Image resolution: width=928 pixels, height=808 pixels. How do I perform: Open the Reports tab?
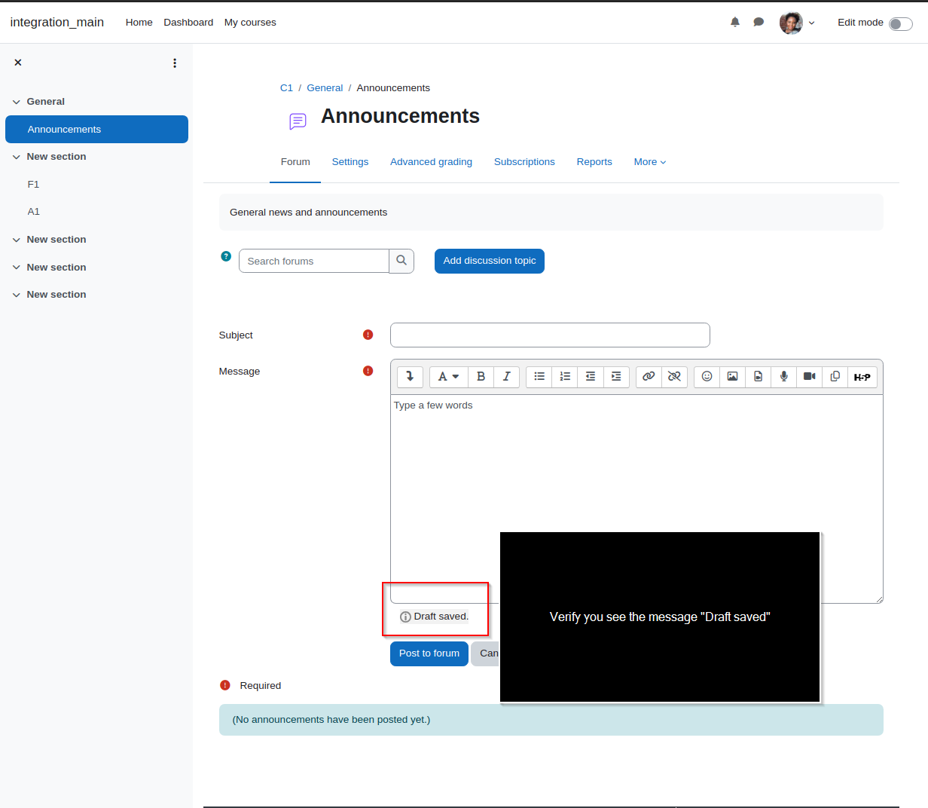(594, 162)
